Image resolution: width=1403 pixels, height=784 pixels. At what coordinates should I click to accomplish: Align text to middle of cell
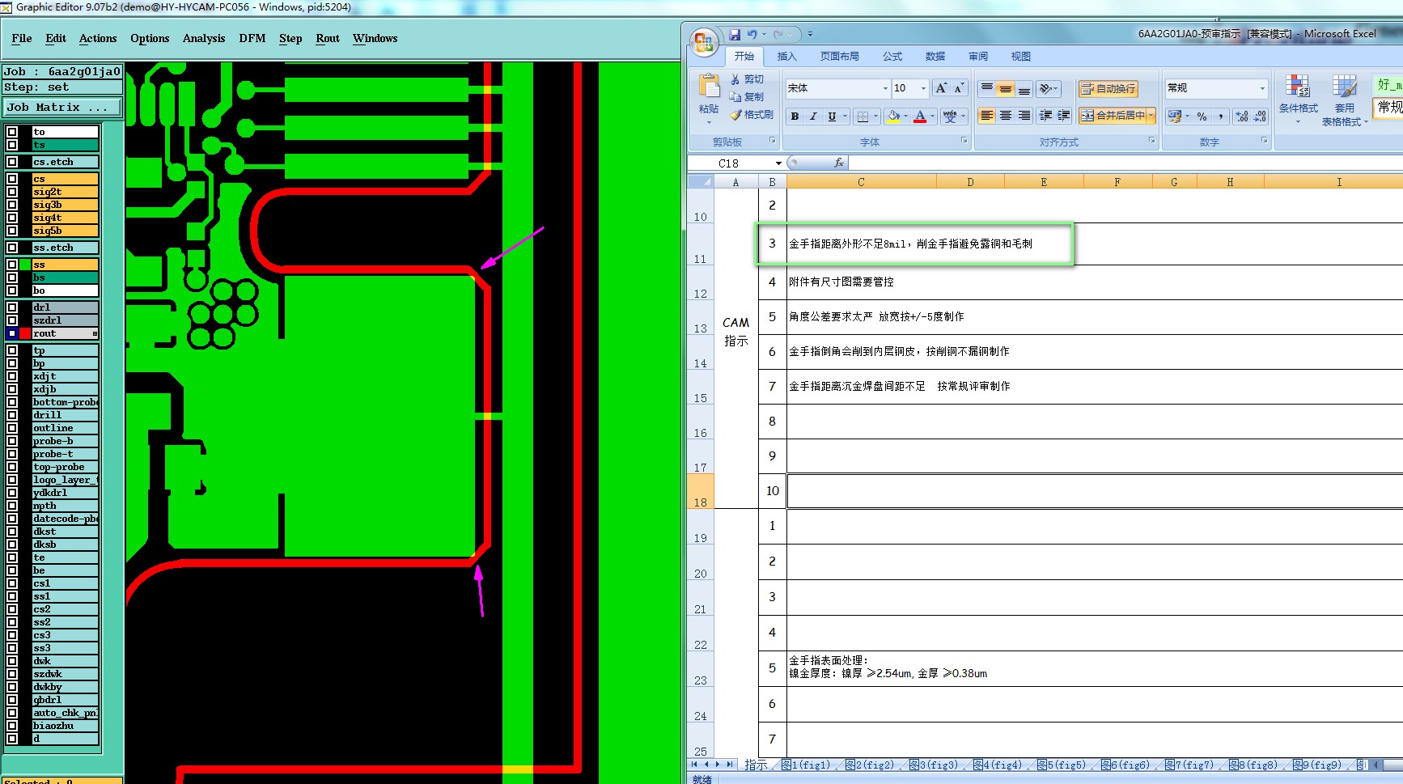click(1005, 88)
